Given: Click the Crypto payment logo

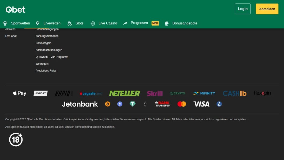Looking at the screenshot, I should point(177,93).
